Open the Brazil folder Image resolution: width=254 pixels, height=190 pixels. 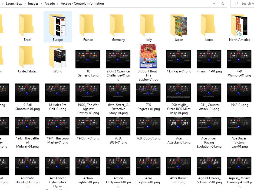pos(27,27)
